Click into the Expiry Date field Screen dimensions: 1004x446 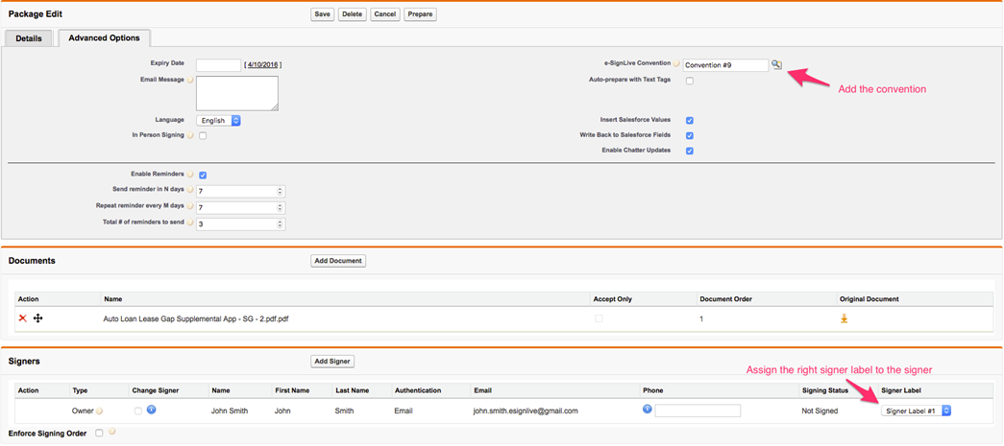pyautogui.click(x=218, y=65)
